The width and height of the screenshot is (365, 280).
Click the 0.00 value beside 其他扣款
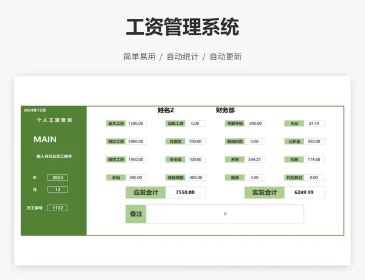tap(255, 141)
